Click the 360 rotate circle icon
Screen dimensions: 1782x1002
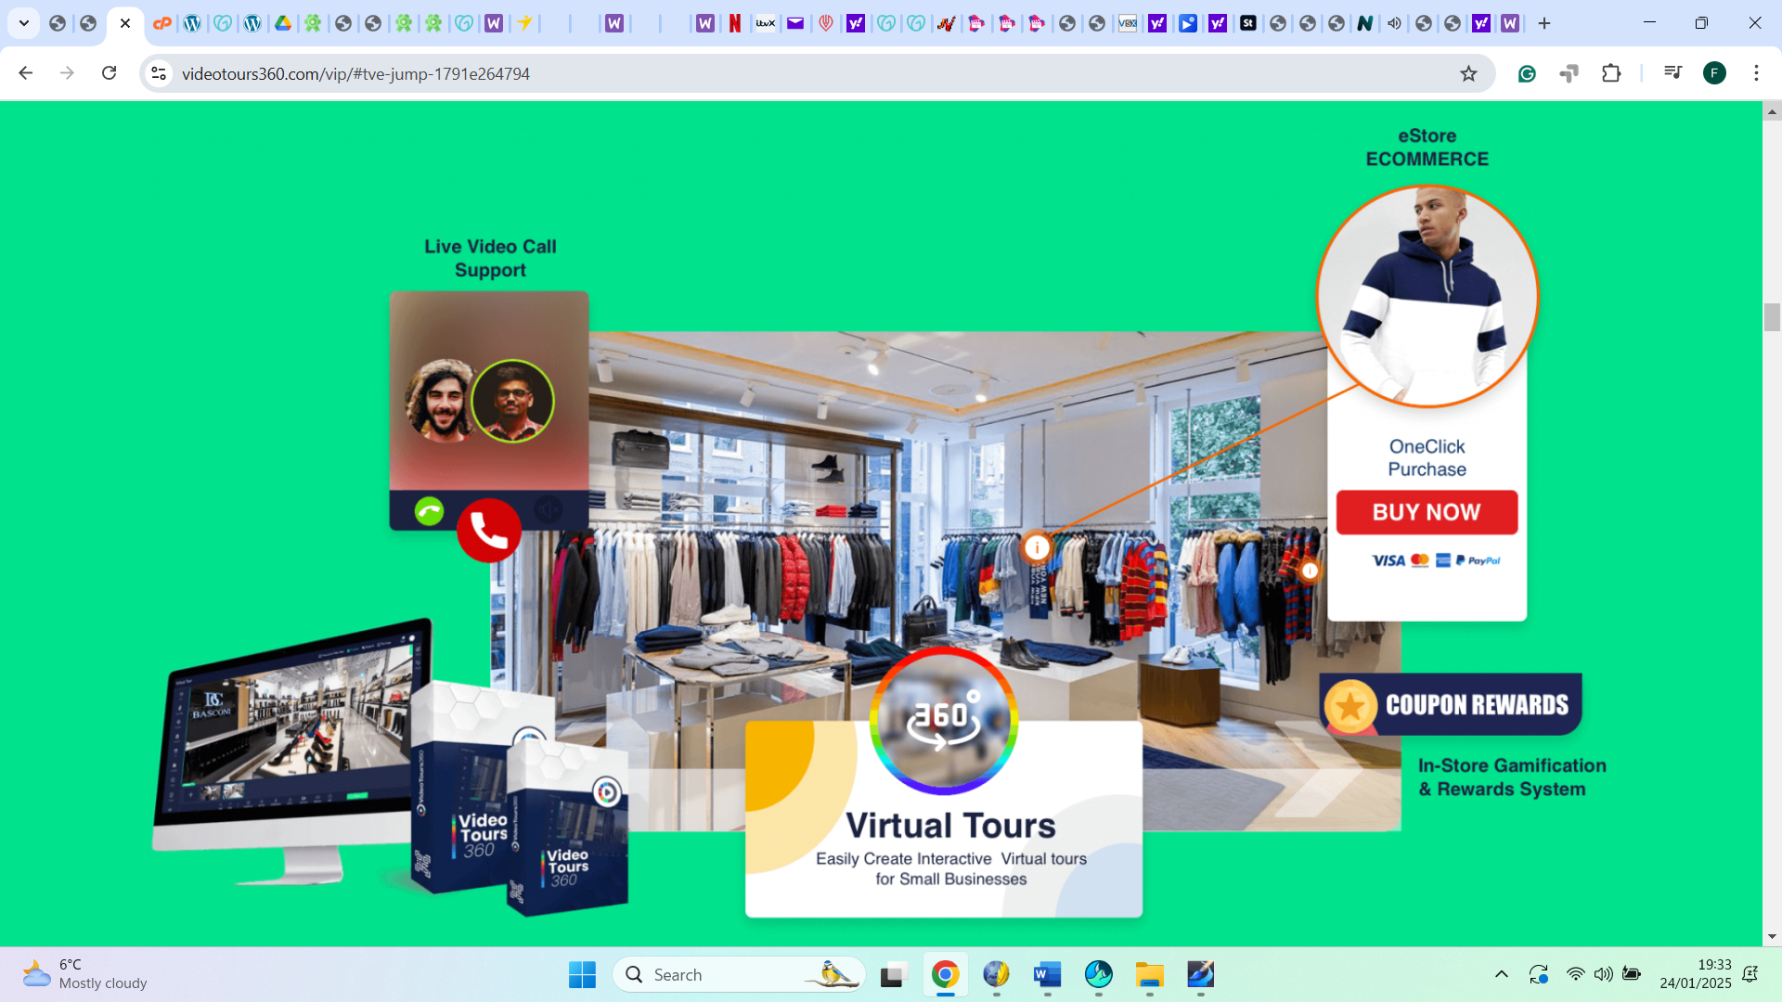(944, 720)
